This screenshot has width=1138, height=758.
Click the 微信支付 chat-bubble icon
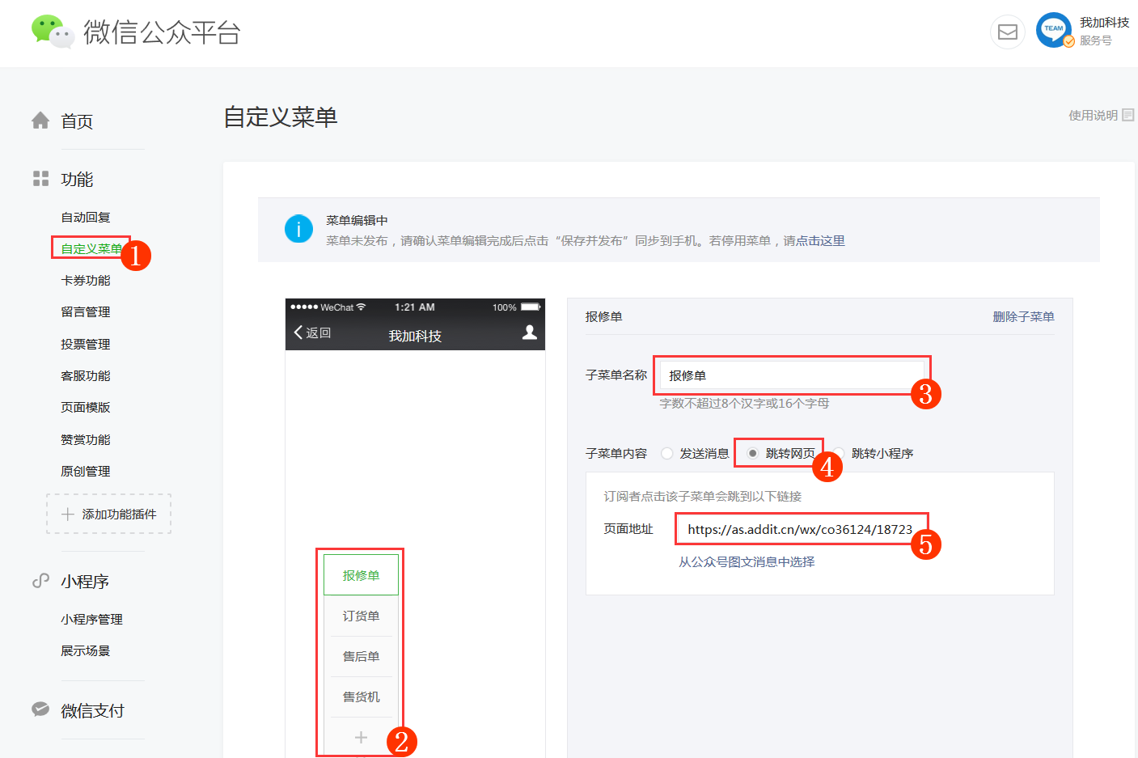point(40,709)
